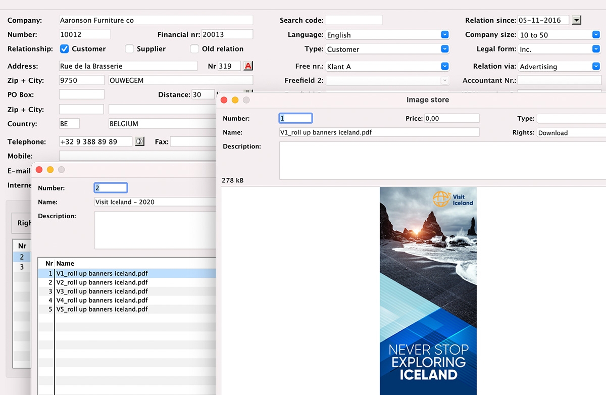The image size is (606, 395).
Task: Click the Number field in Image store window
Action: [296, 118]
